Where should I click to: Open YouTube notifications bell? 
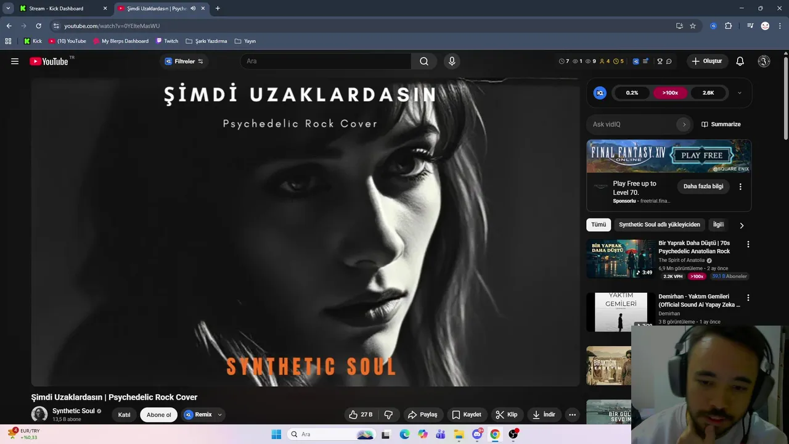pyautogui.click(x=740, y=61)
